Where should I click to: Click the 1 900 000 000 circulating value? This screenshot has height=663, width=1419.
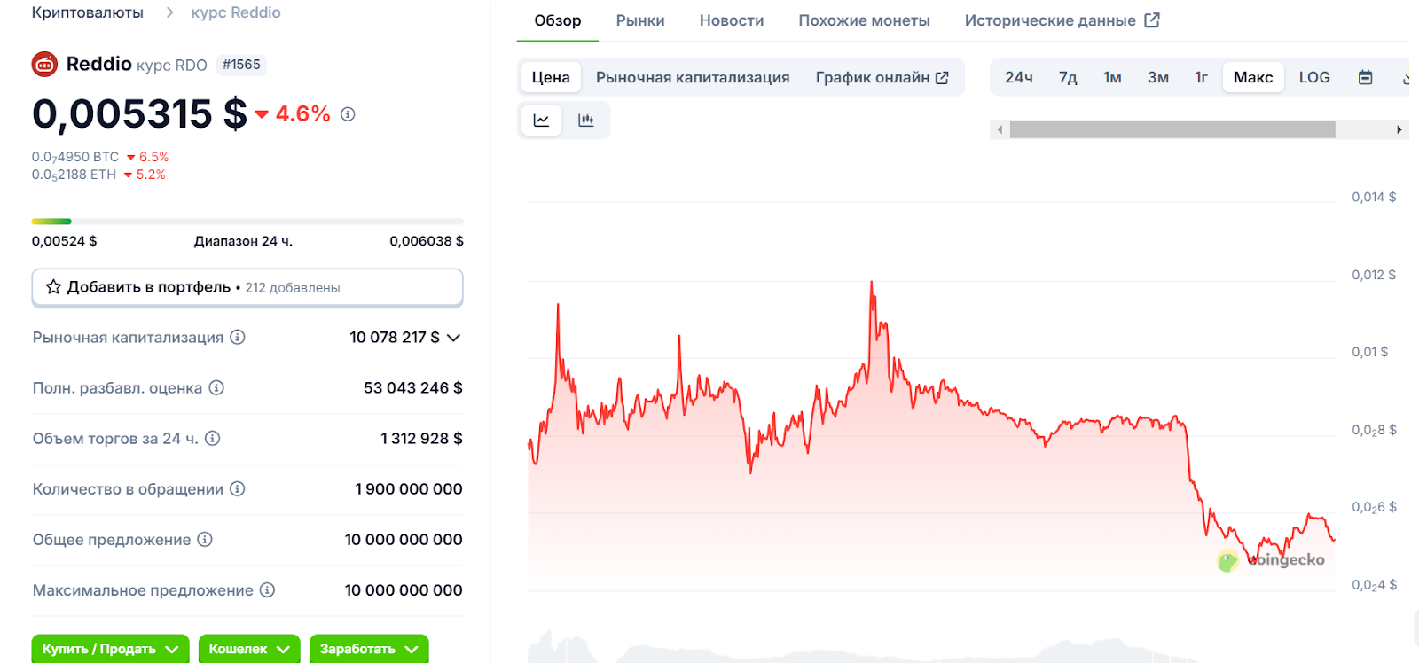pos(409,488)
